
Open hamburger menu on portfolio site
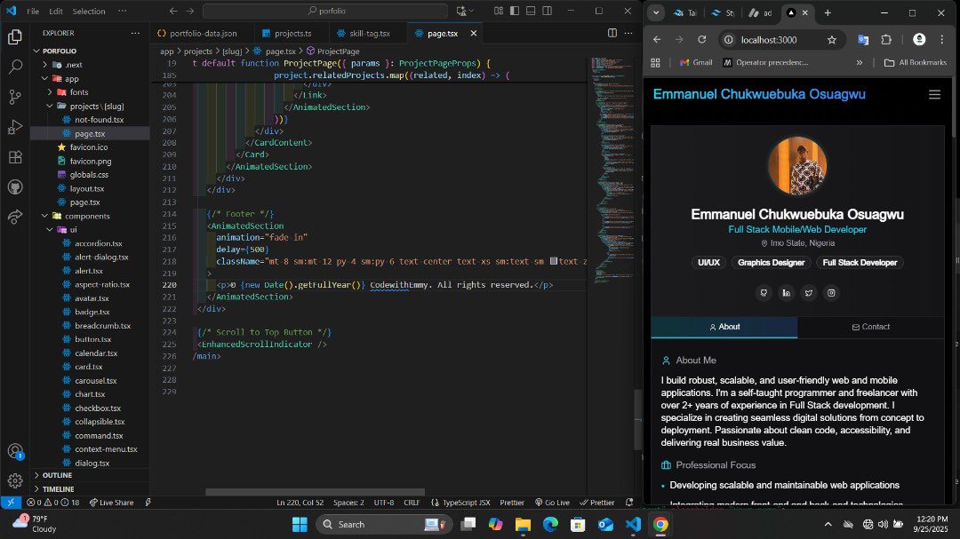tap(934, 95)
